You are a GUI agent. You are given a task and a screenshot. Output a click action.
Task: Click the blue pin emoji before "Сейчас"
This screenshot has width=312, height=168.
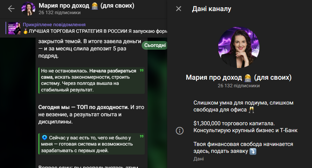(45, 137)
